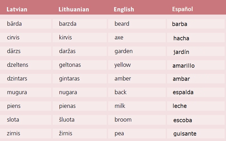226x141 pixels.
Task: Select the Lithuanian word žirnis
Action: pyautogui.click(x=66, y=133)
